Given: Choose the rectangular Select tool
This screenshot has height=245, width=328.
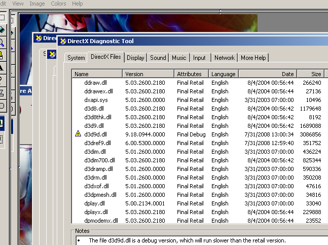Looking at the screenshot, I should [x=2, y=17].
